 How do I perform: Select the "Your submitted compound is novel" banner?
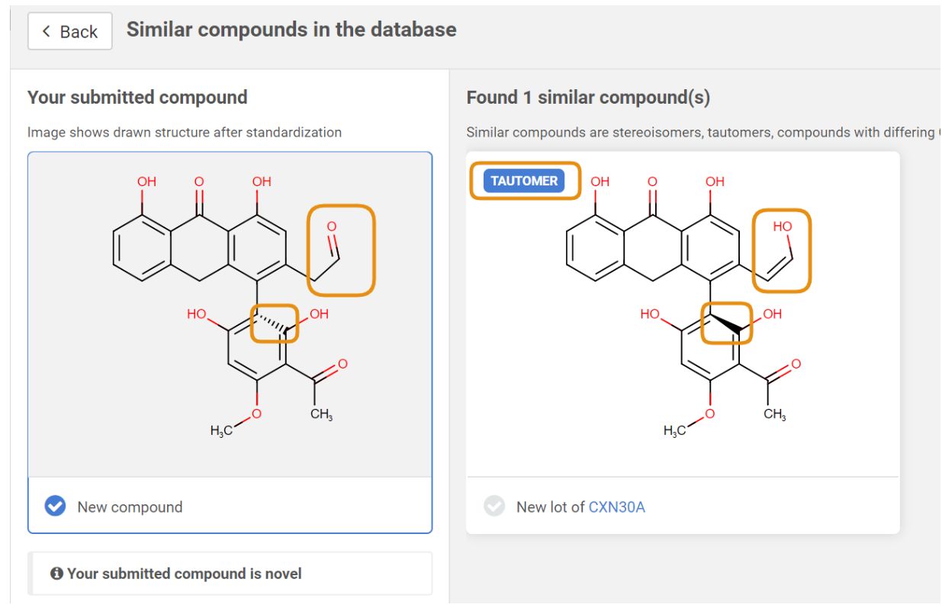[230, 574]
